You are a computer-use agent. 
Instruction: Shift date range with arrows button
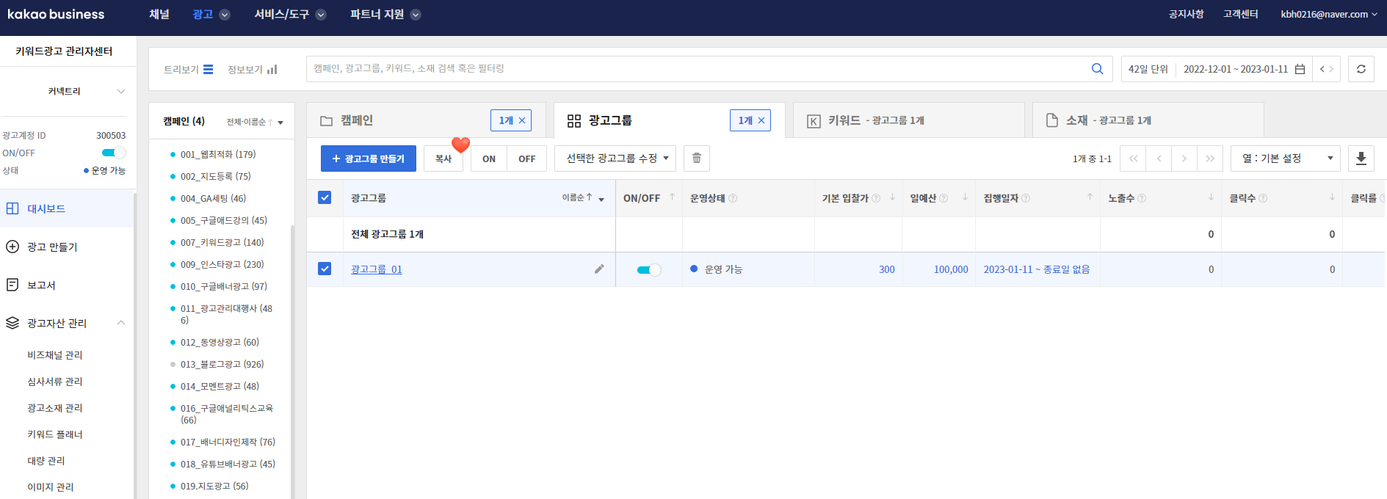tap(1327, 69)
